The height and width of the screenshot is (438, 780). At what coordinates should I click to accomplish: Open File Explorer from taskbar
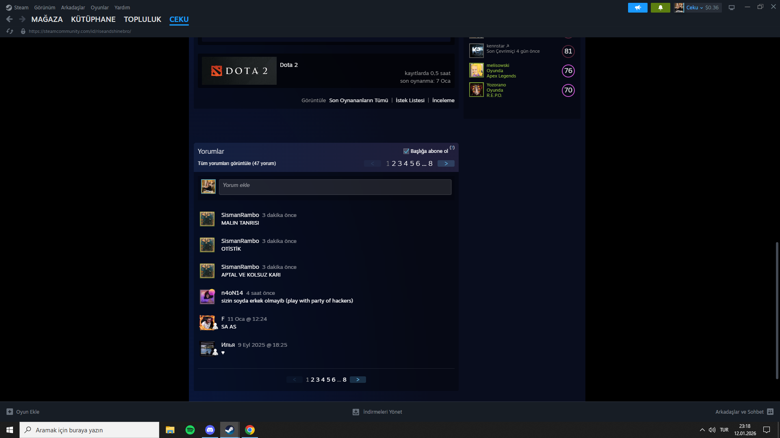[x=170, y=430]
